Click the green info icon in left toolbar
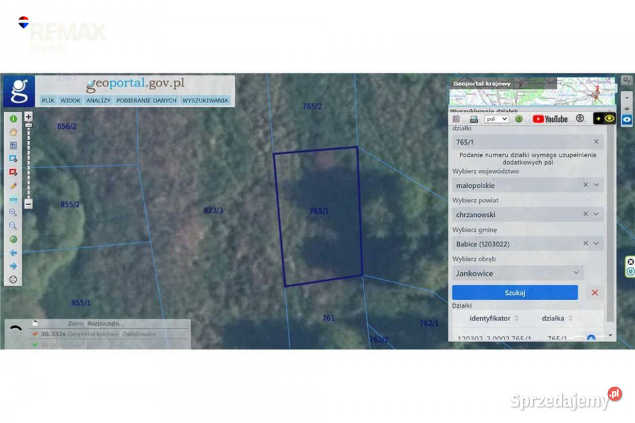The height and width of the screenshot is (423, 635). [13, 118]
